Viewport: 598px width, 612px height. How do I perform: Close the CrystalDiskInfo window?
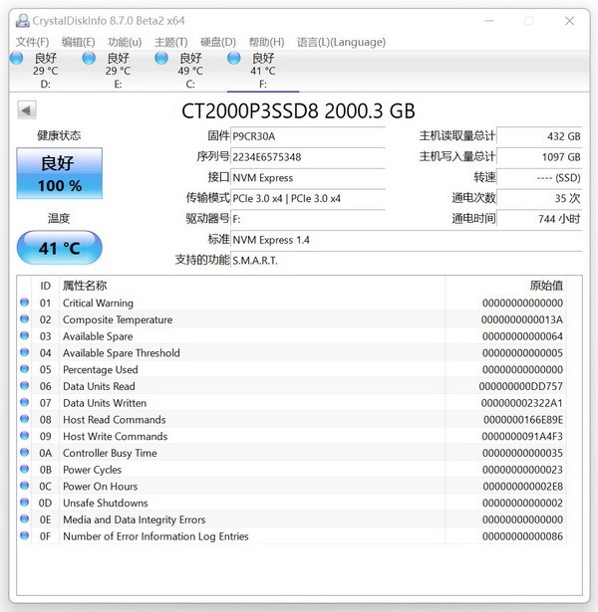tap(569, 21)
